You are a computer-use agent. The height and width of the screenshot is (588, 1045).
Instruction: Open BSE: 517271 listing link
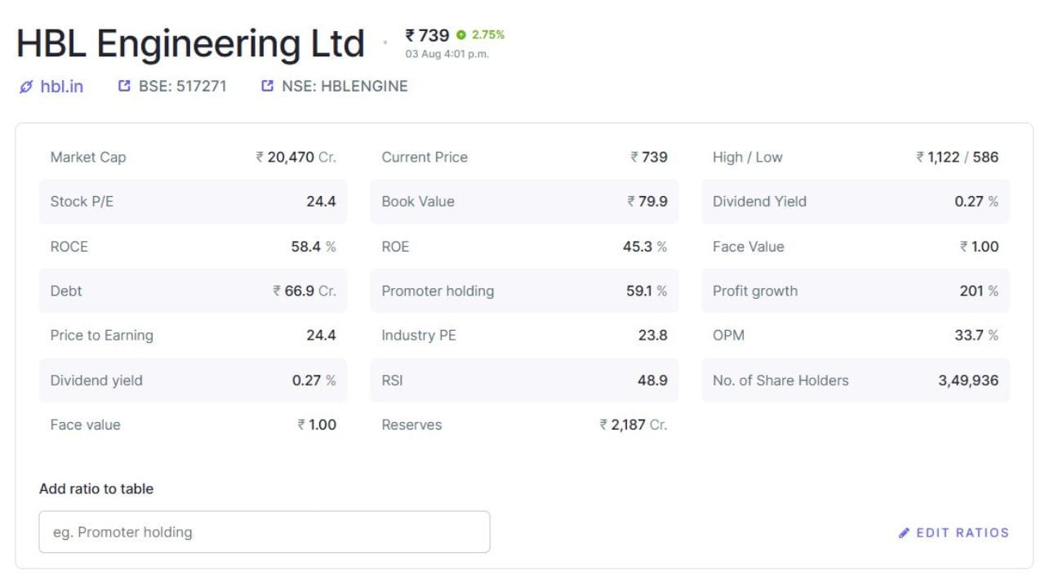172,86
